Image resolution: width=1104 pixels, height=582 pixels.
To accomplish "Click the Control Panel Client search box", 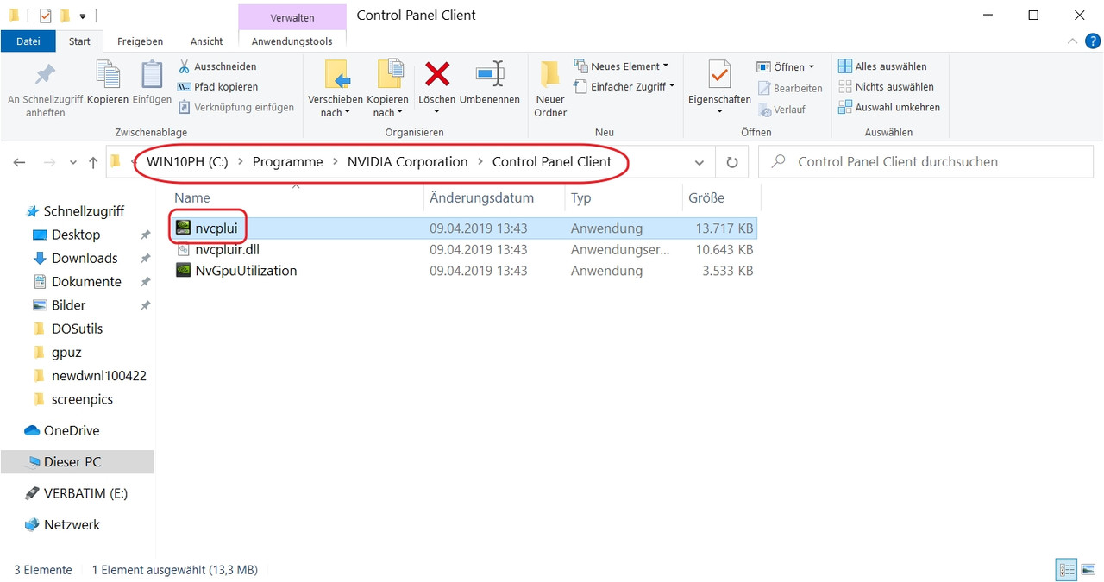I will click(925, 161).
